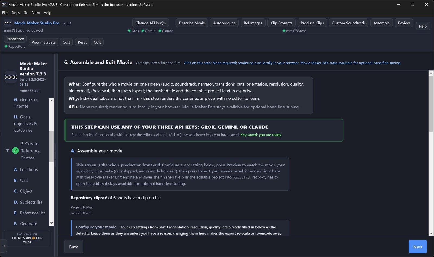Open the Steps menu
The width and height of the screenshot is (434, 257).
pyautogui.click(x=15, y=13)
